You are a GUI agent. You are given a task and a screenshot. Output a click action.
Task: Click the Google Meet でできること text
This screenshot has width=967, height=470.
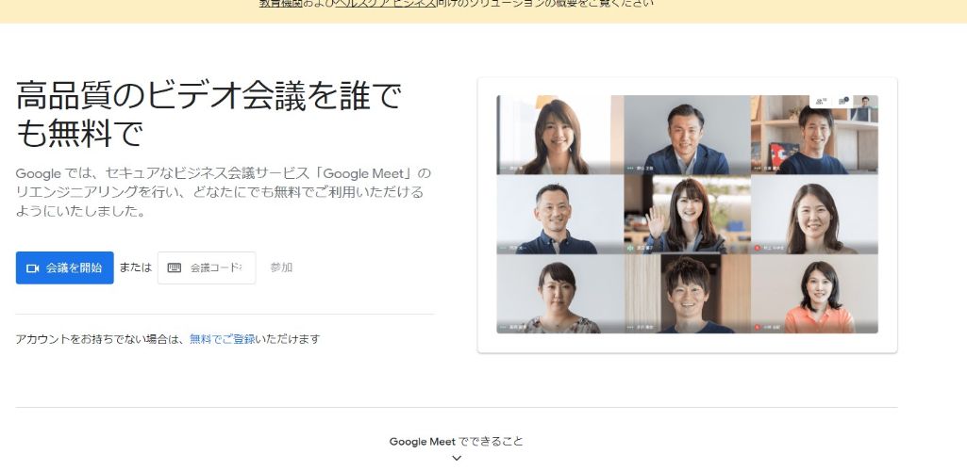(x=457, y=441)
